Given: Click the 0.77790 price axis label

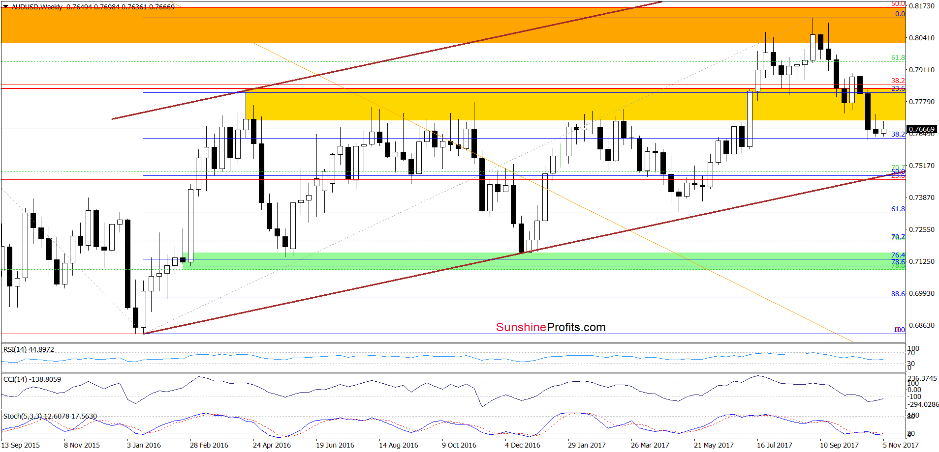Looking at the screenshot, I should pyautogui.click(x=922, y=102).
